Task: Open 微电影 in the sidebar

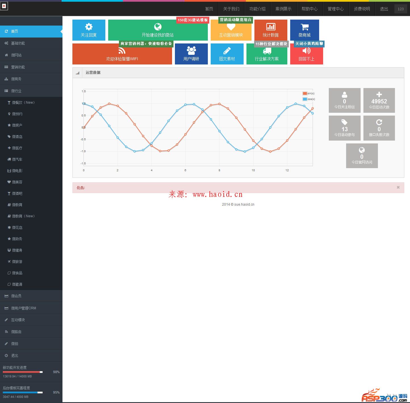Action: 31,171
